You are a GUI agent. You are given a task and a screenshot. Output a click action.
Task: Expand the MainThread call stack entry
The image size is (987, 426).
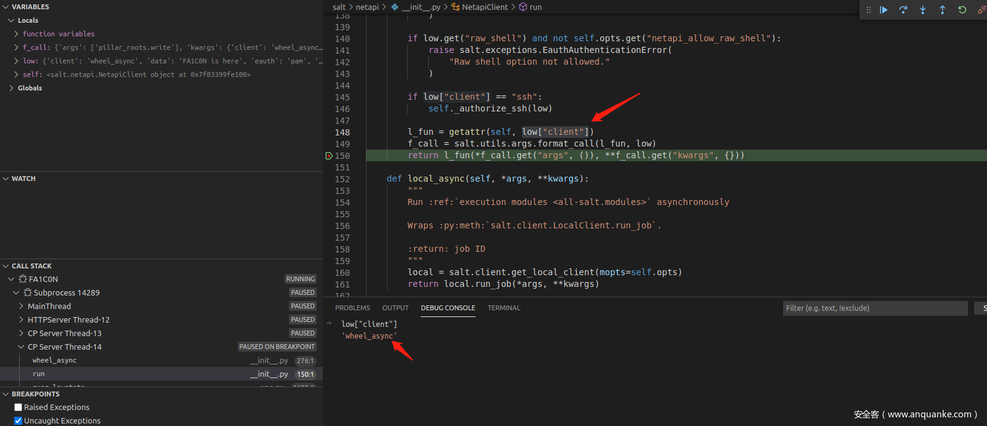(x=21, y=306)
